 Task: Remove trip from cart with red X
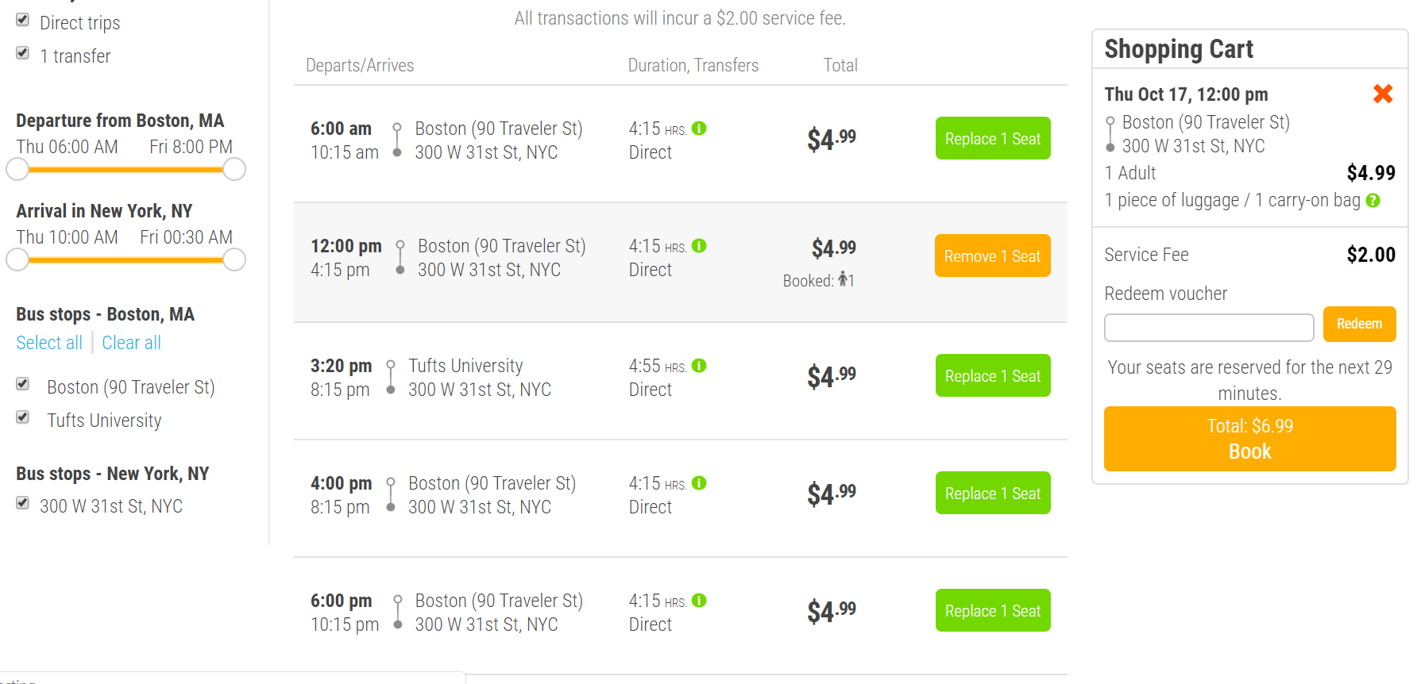(x=1383, y=94)
